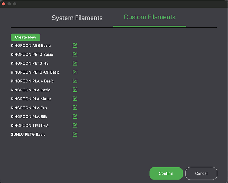Edit the KINGROON TPU 95A filament

(x=75, y=125)
